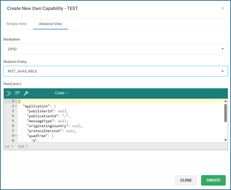Click the "Ln: 1" status bar entry
This screenshot has height=190, width=231.
[x=9, y=147]
